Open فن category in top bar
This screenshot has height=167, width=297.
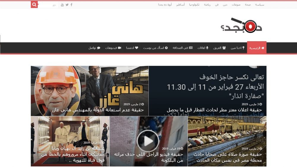[x=217, y=5]
